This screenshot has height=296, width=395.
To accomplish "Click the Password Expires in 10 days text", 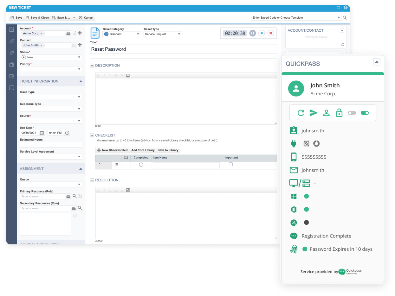I will 341,249.
